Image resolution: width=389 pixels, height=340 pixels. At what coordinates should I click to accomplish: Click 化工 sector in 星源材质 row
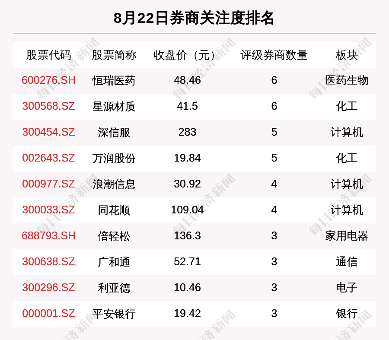tap(347, 106)
